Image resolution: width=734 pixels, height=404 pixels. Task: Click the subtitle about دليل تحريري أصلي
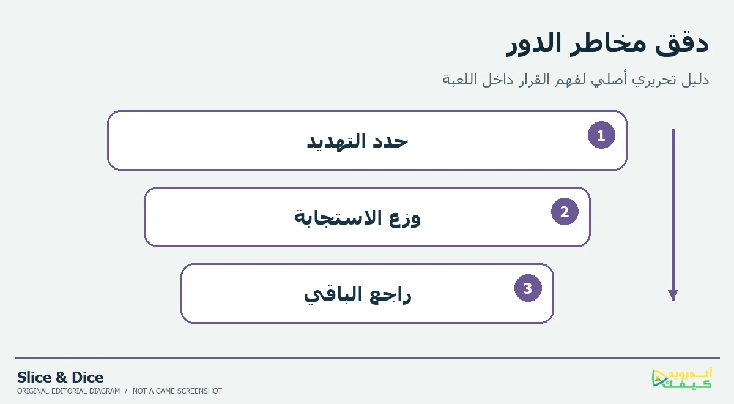pyautogui.click(x=576, y=80)
